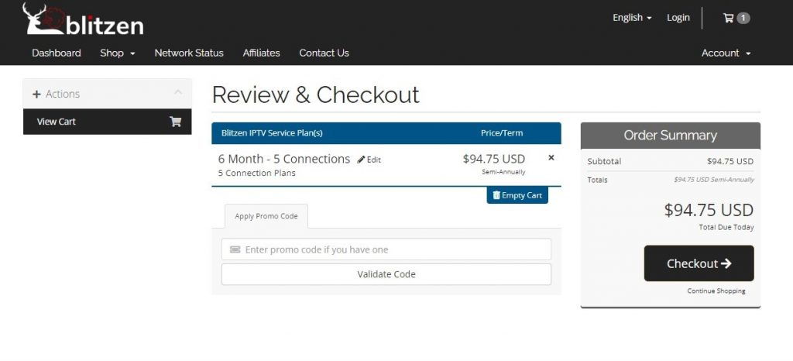Switch to Apply Promo Code tab
The image size is (793, 361).
[x=266, y=216]
